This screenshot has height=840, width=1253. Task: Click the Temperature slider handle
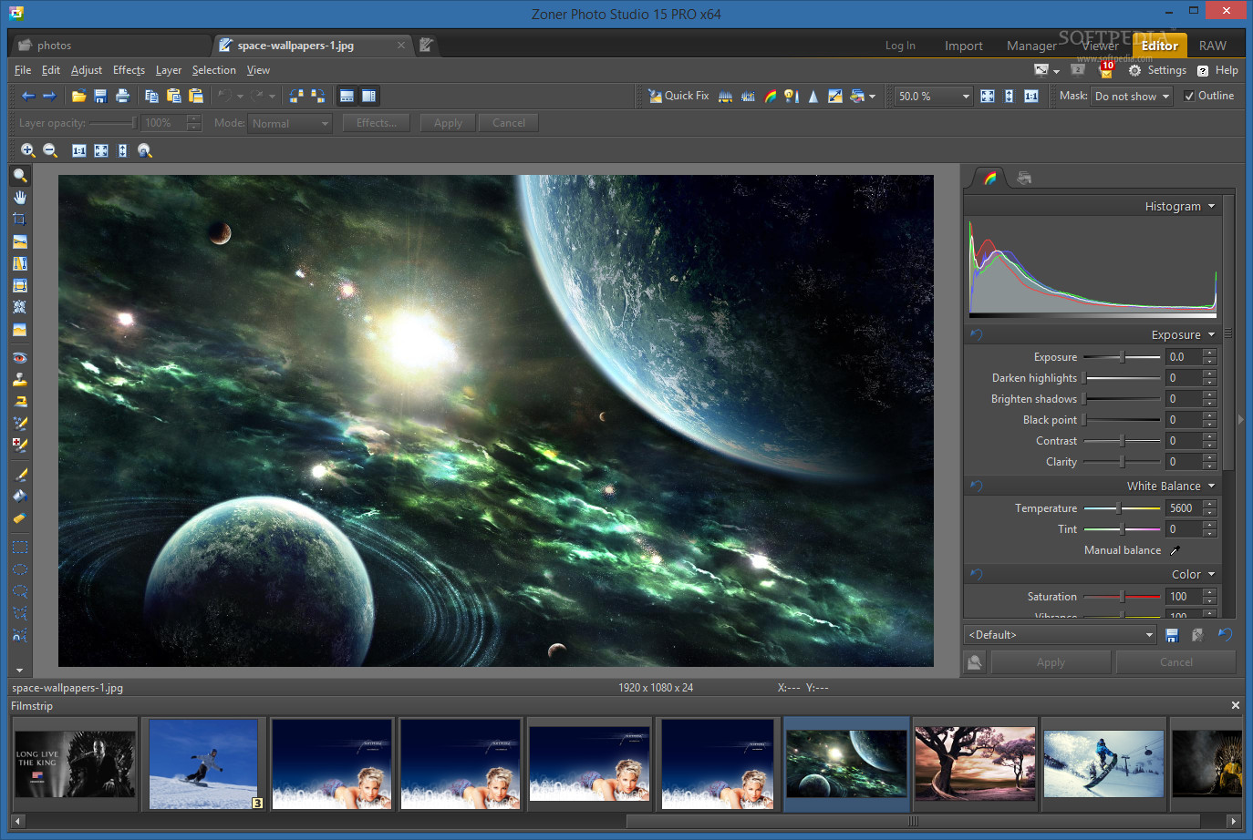point(1118,508)
